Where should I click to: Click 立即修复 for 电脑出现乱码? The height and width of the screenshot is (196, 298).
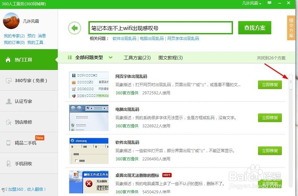(x=270, y=118)
